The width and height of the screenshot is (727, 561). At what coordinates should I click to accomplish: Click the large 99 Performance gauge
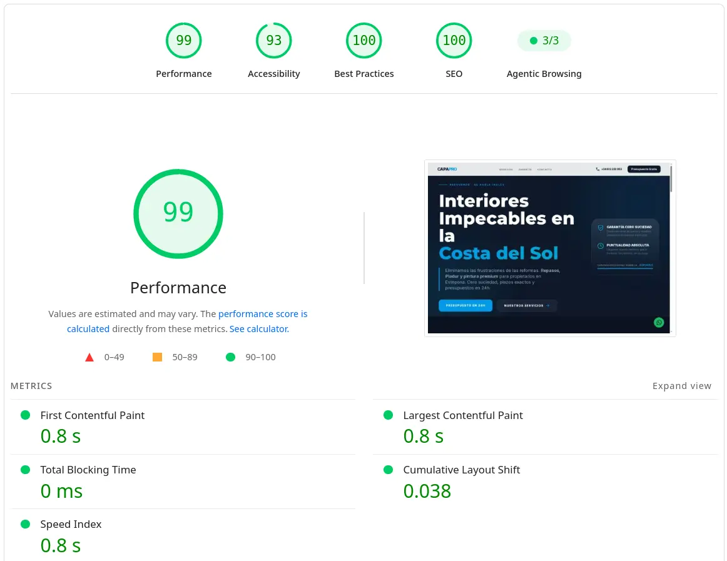pyautogui.click(x=178, y=214)
